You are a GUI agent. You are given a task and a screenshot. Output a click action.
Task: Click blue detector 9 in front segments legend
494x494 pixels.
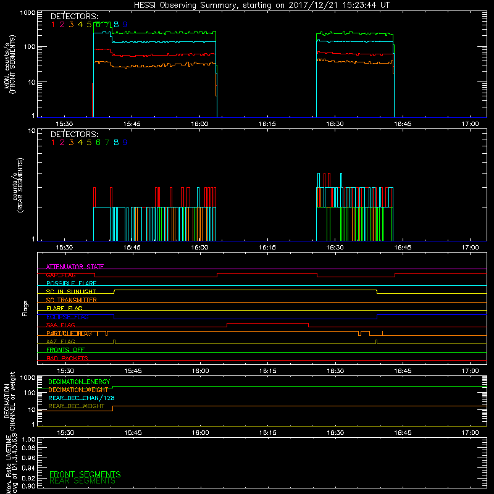point(125,25)
